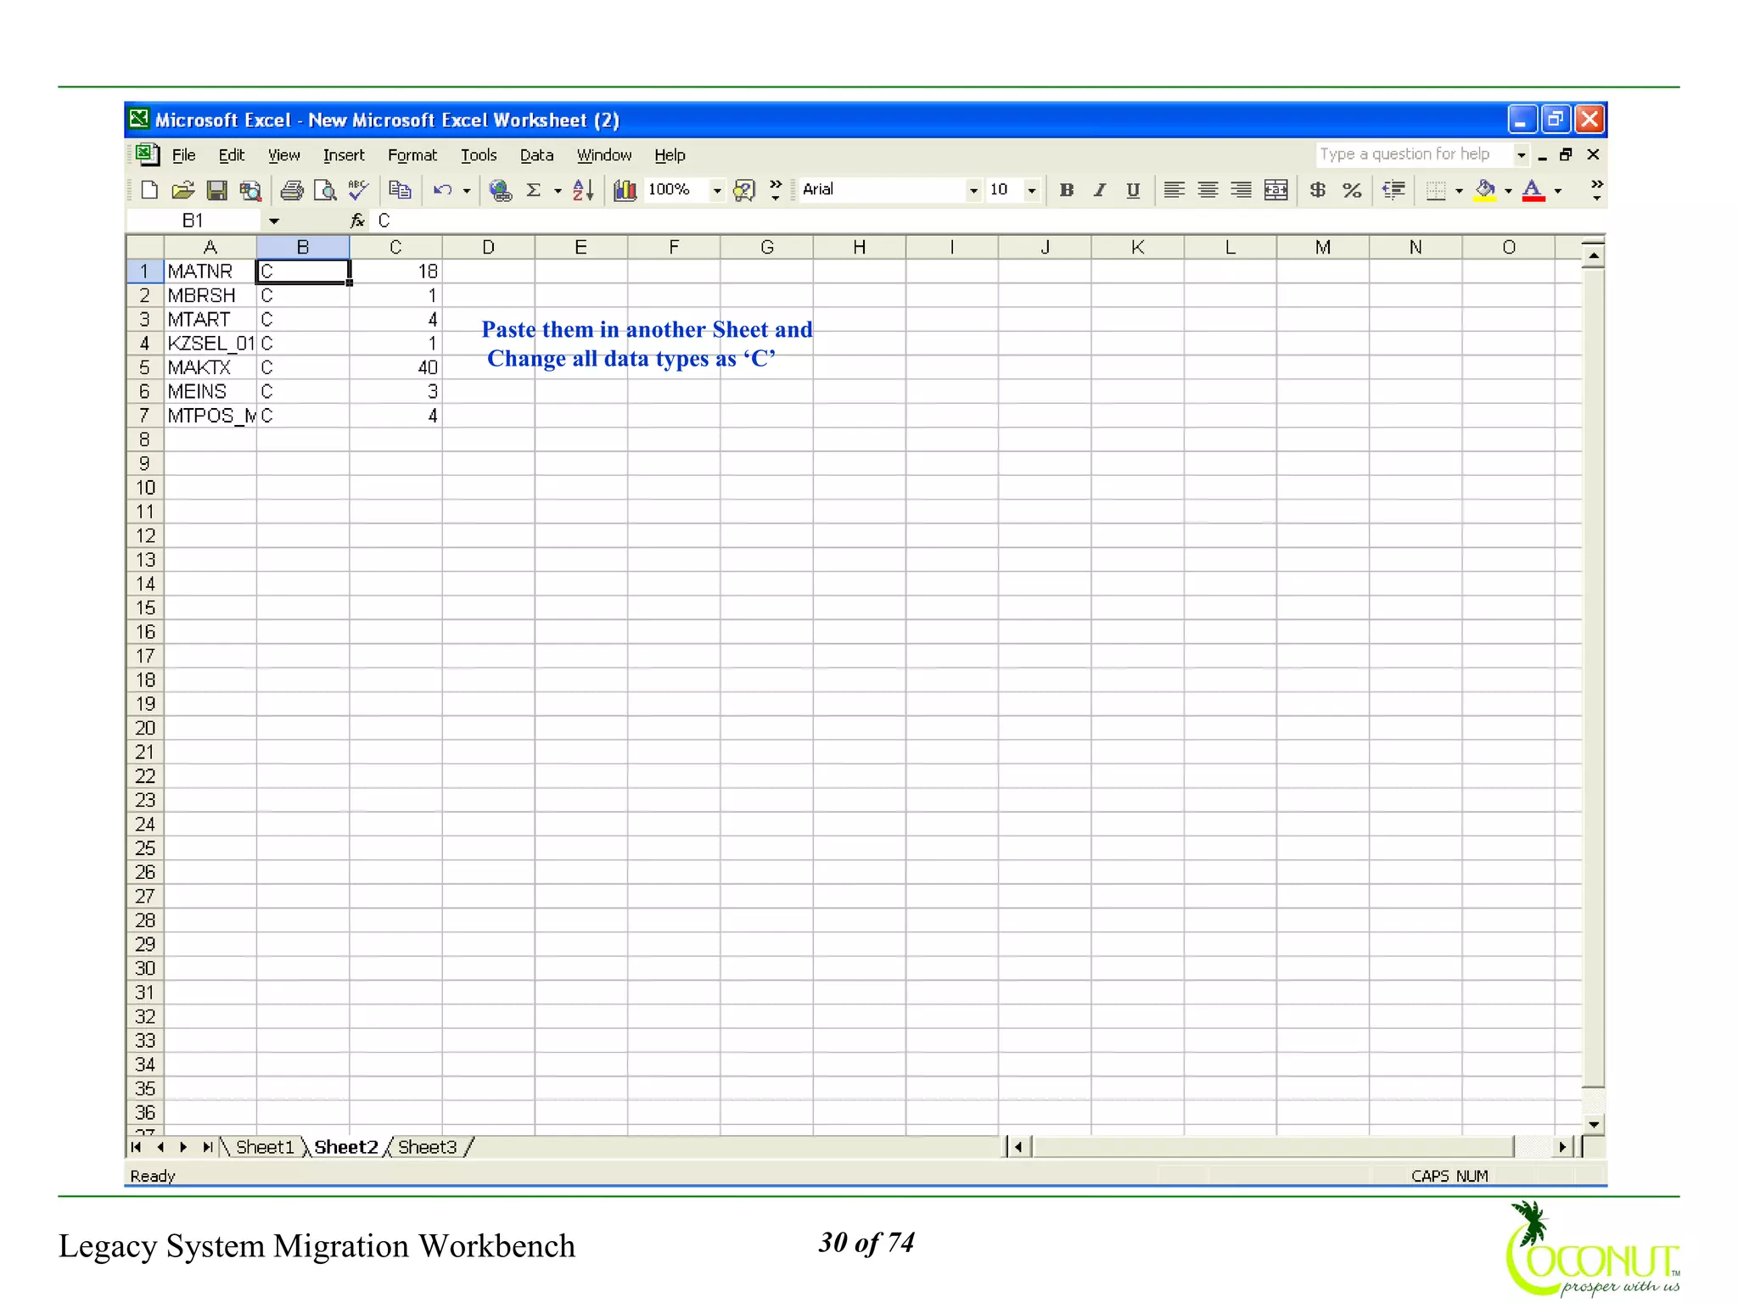Viewport: 1738px width, 1303px height.
Task: Click the vertical scrollbar down arrow
Action: (x=1594, y=1125)
